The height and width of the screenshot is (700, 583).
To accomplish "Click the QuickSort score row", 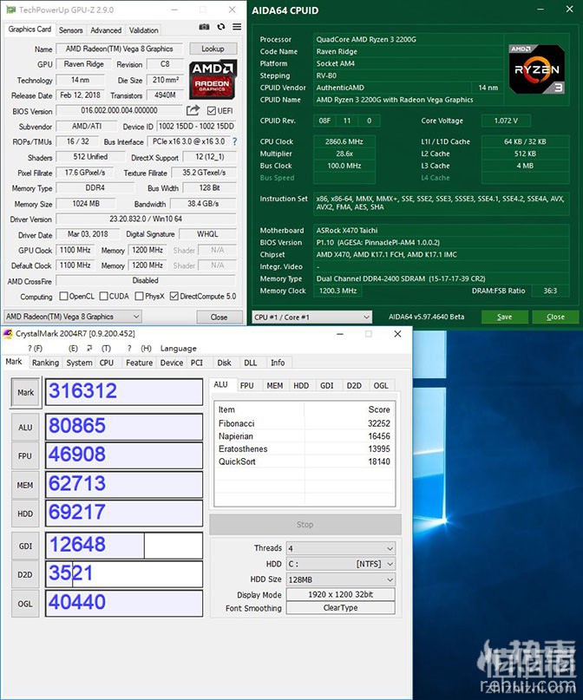I will (x=305, y=461).
